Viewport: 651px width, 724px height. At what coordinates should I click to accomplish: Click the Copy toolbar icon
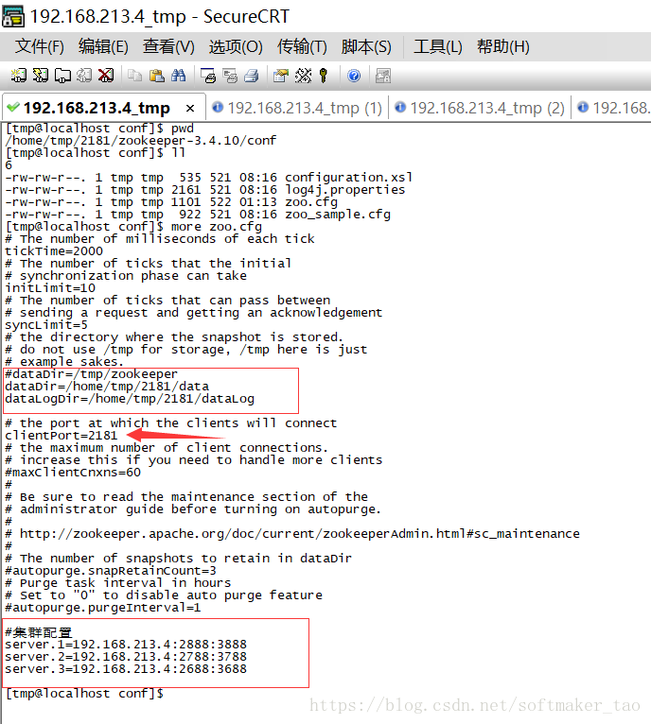134,76
